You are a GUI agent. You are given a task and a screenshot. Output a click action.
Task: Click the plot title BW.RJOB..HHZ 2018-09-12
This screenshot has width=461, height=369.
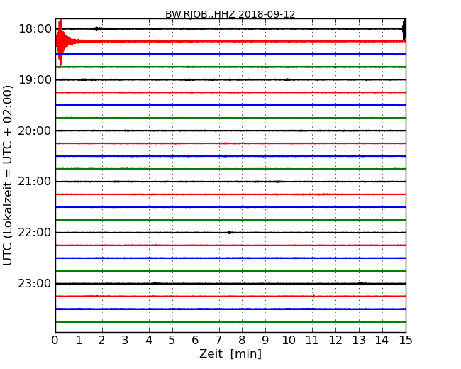[x=230, y=14]
